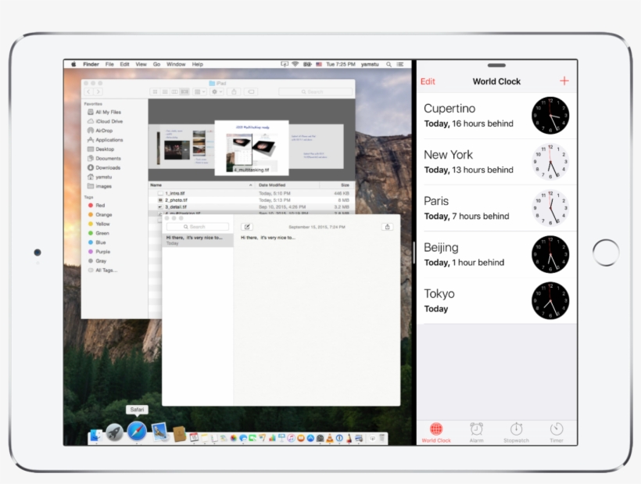Open the File menu
Image resolution: width=641 pixels, height=484 pixels.
coord(109,64)
